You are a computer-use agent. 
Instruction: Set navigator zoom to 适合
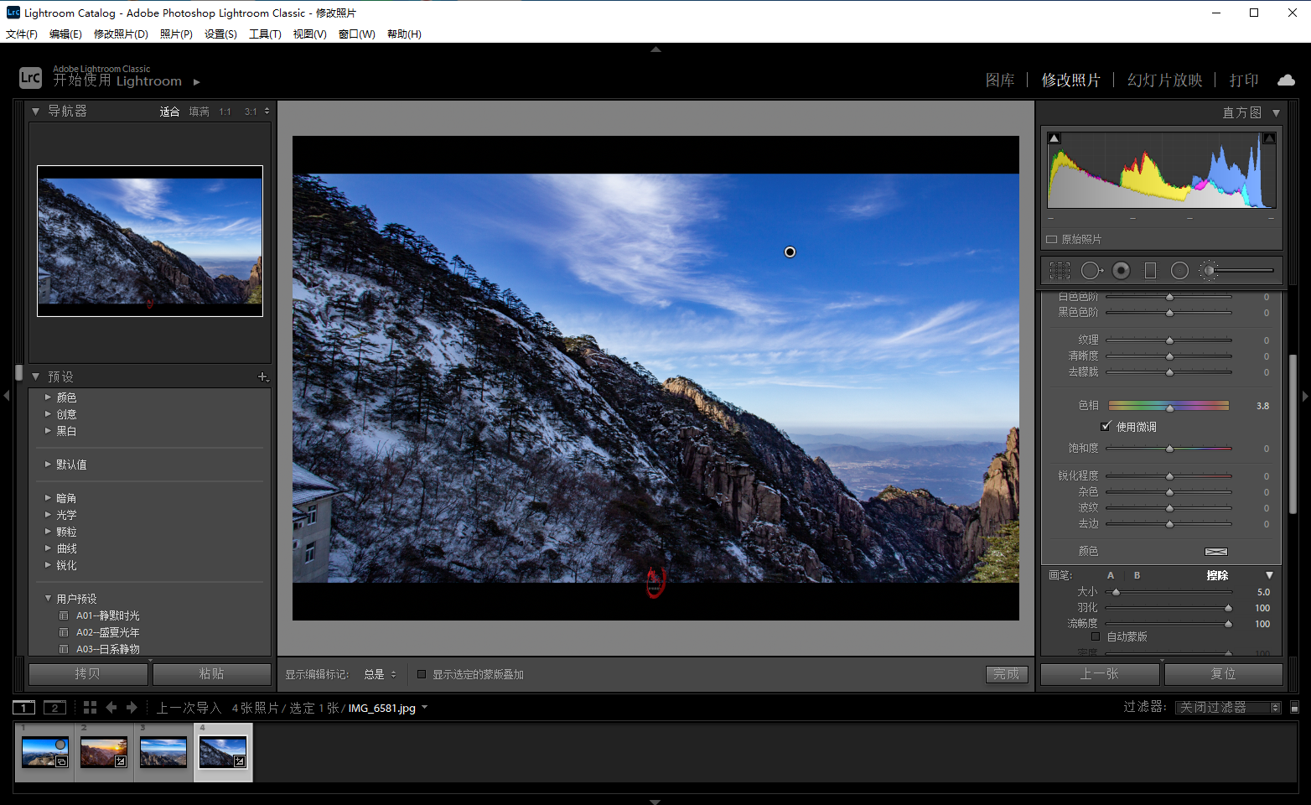(169, 112)
